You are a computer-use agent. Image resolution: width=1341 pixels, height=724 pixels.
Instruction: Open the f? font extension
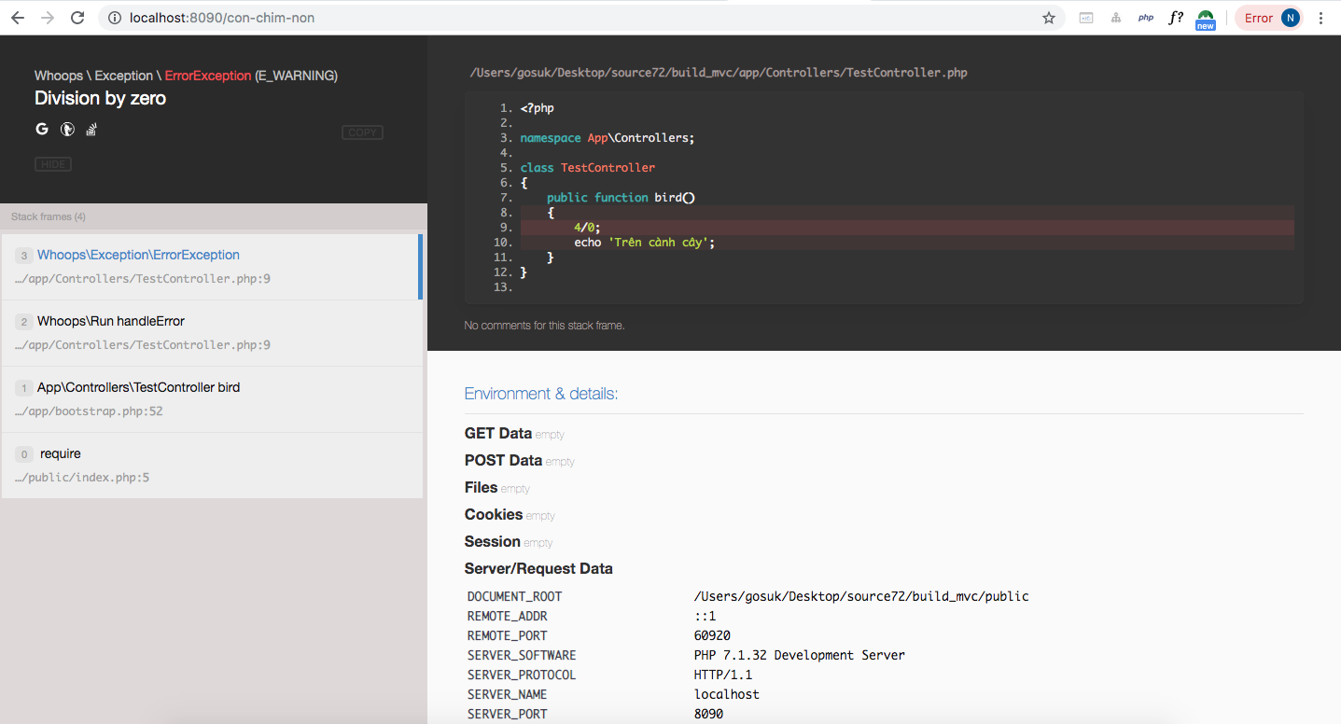pos(1176,18)
